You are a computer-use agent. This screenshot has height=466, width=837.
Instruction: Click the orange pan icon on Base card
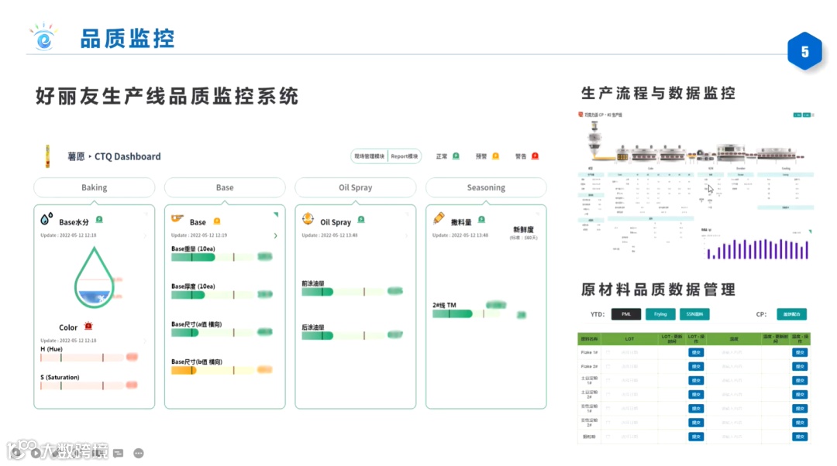[177, 218]
